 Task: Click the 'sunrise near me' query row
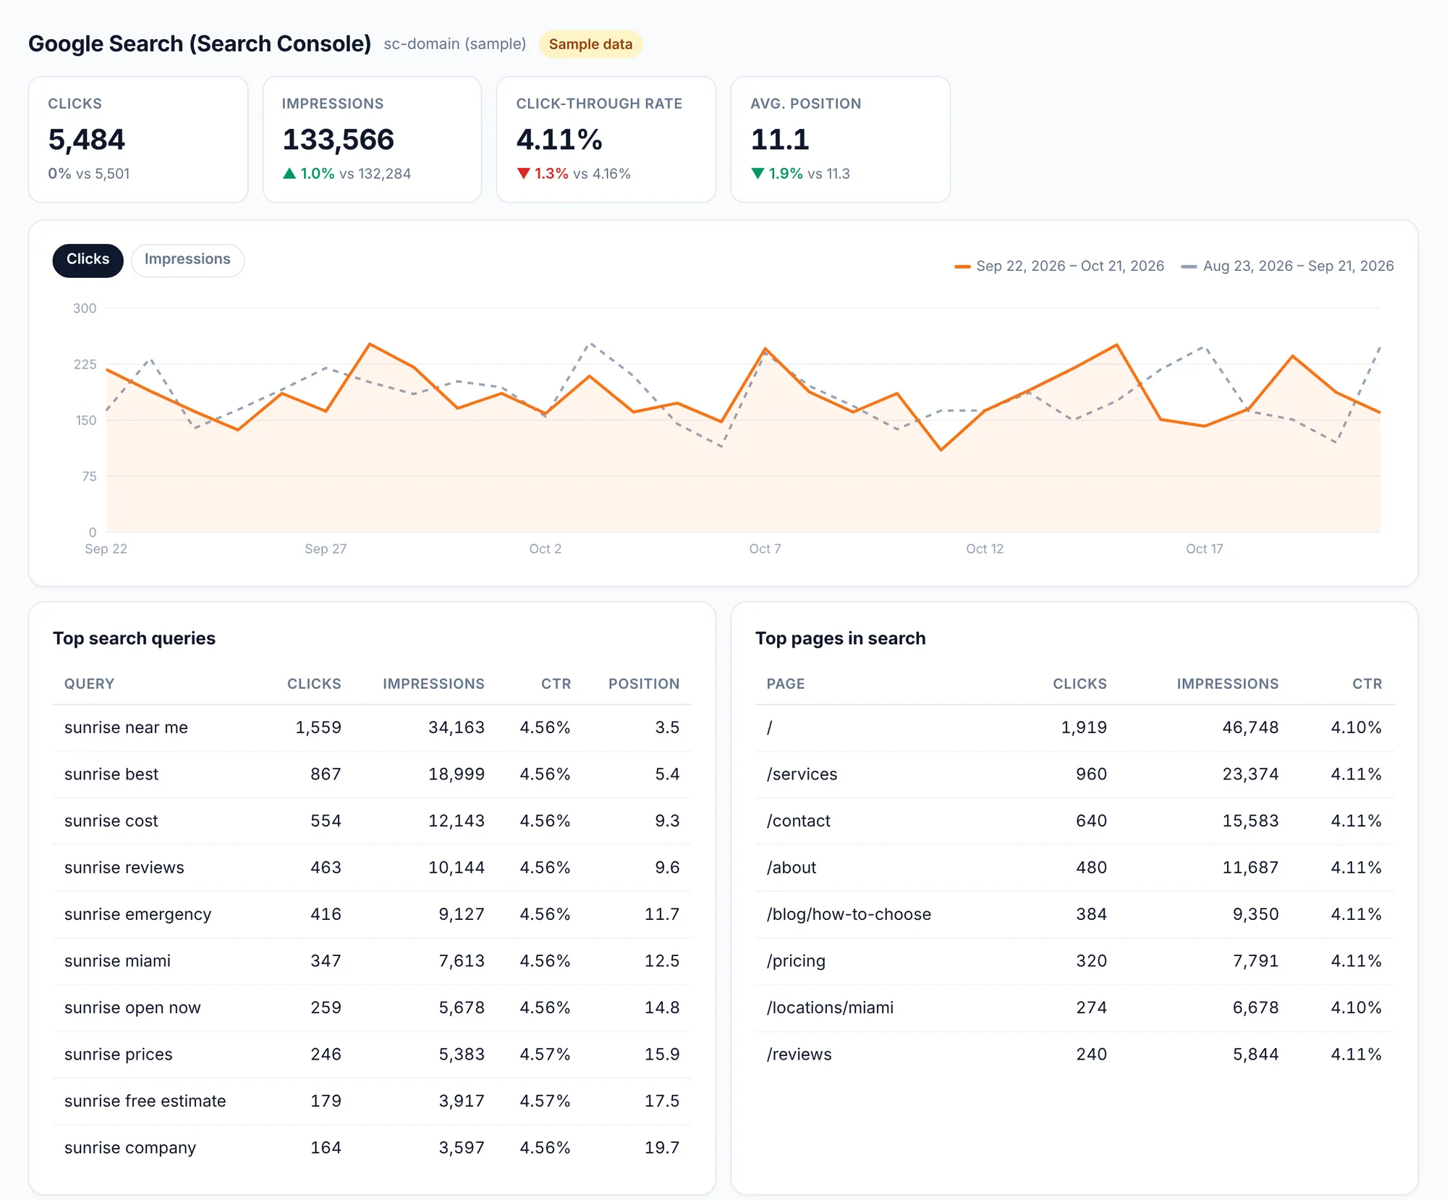pyautogui.click(x=372, y=728)
